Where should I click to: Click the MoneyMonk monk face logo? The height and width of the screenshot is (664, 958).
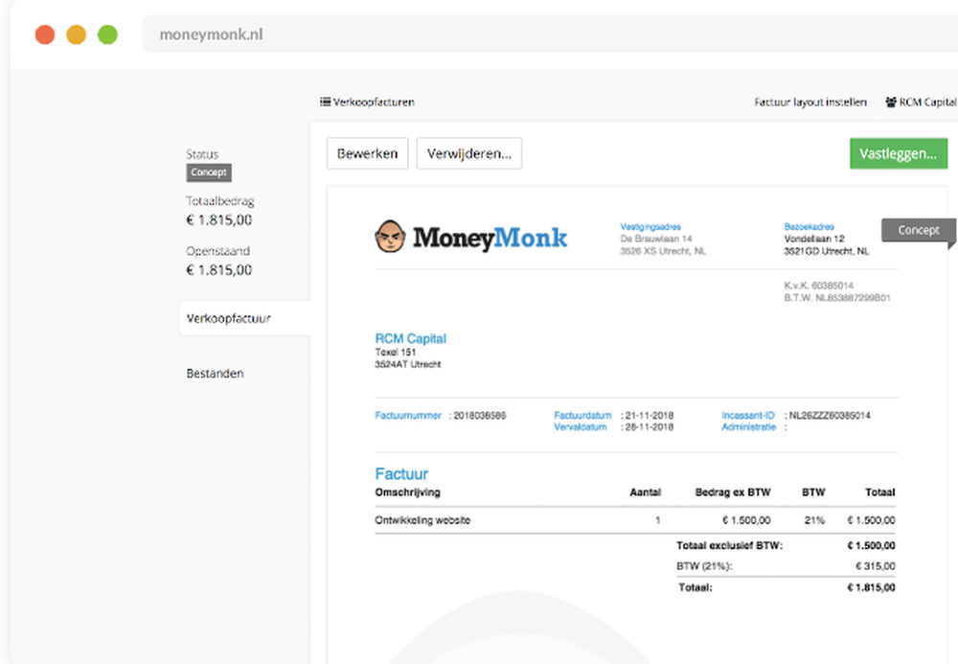(390, 237)
